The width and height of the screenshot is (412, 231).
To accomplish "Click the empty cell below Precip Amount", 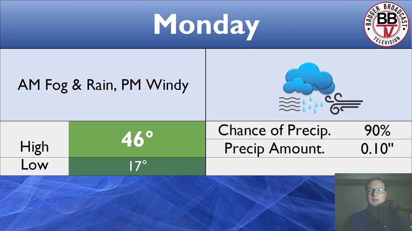I will point(309,167).
